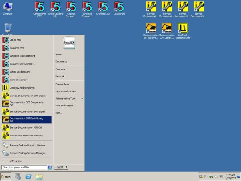Image resolution: width=241 pixels, height=181 pixels.
Task: Select Documentation EMT EarthM... desktop shortcut
Action: coord(151,31)
